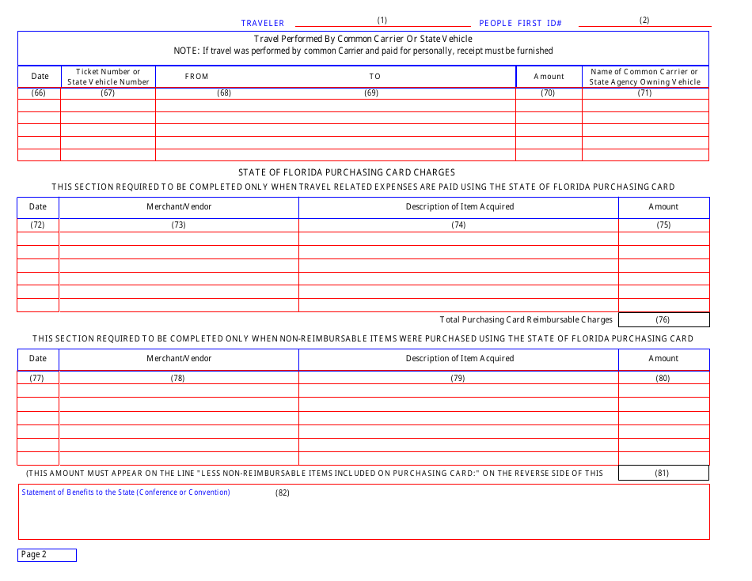Click the non-reimbursable Description cell (79)
Viewport: 752px width, 581px height.
(458, 378)
